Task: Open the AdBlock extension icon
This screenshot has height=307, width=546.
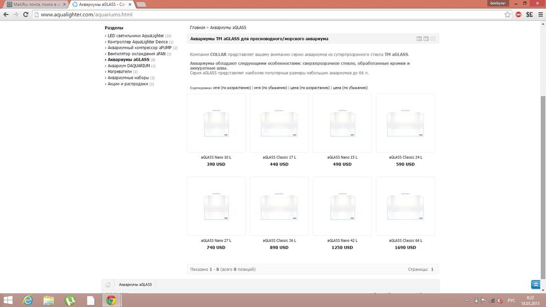Action: (519, 14)
